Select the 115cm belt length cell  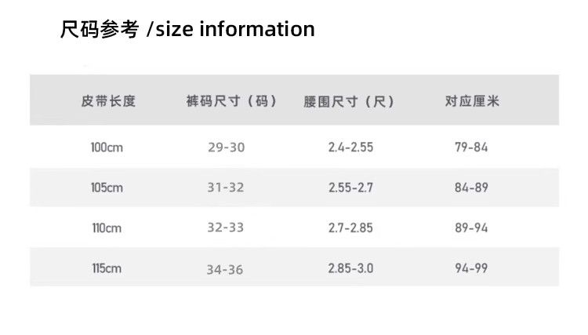pyautogui.click(x=107, y=268)
